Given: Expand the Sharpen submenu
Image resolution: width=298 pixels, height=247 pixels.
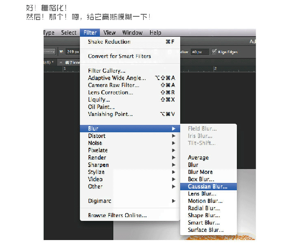Looking at the screenshot, I should (130, 165).
